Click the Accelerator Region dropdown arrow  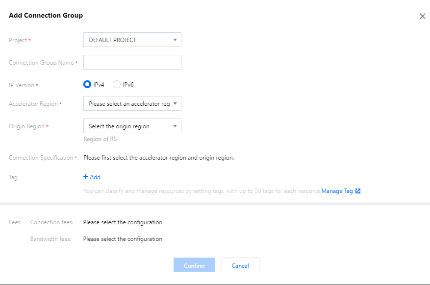175,104
